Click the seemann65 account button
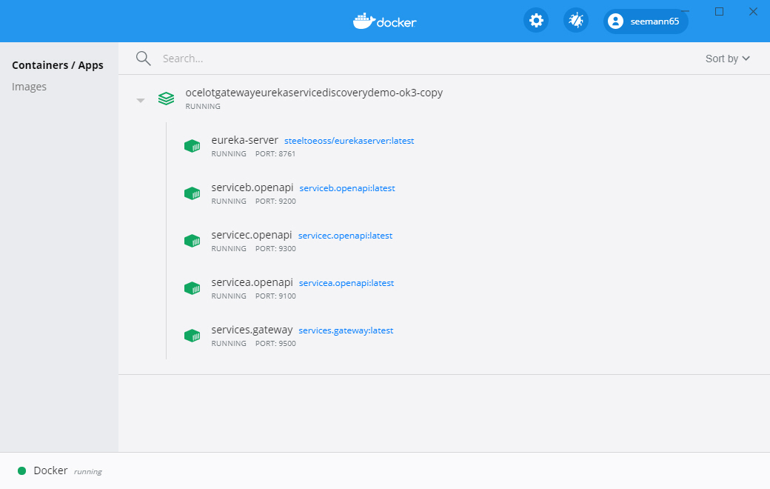770x489 pixels. [x=646, y=21]
